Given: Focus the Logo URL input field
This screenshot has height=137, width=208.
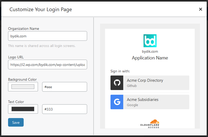Looking at the screenshot, I should (x=48, y=64).
